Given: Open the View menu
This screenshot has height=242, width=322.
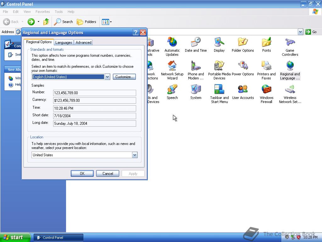Looking at the screenshot, I should tap(27, 12).
